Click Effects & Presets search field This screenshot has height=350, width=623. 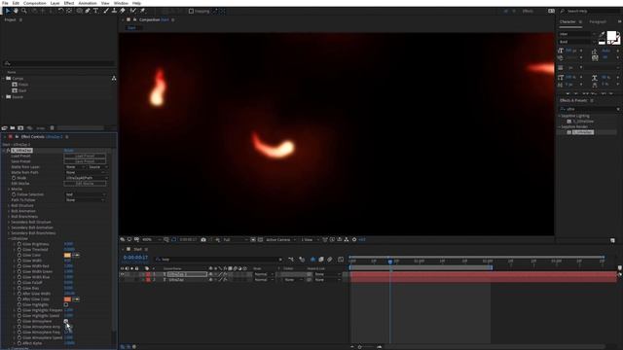(x=589, y=109)
